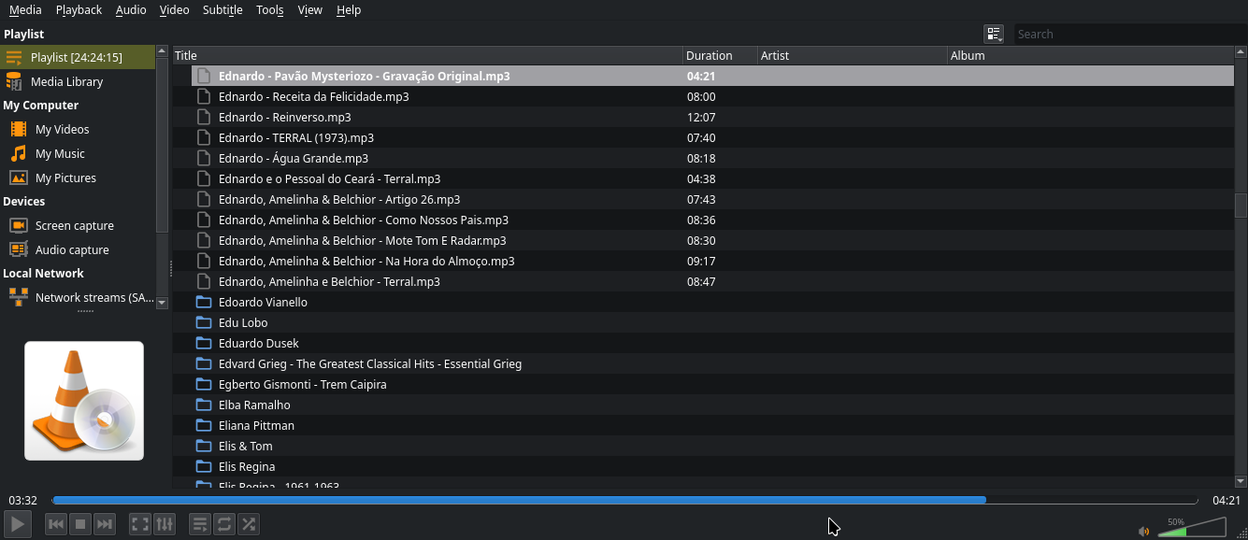The width and height of the screenshot is (1248, 540).
Task: Skip to previous track
Action: (56, 524)
